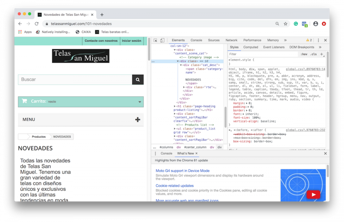Switch to the Elements panel tab

(178, 40)
